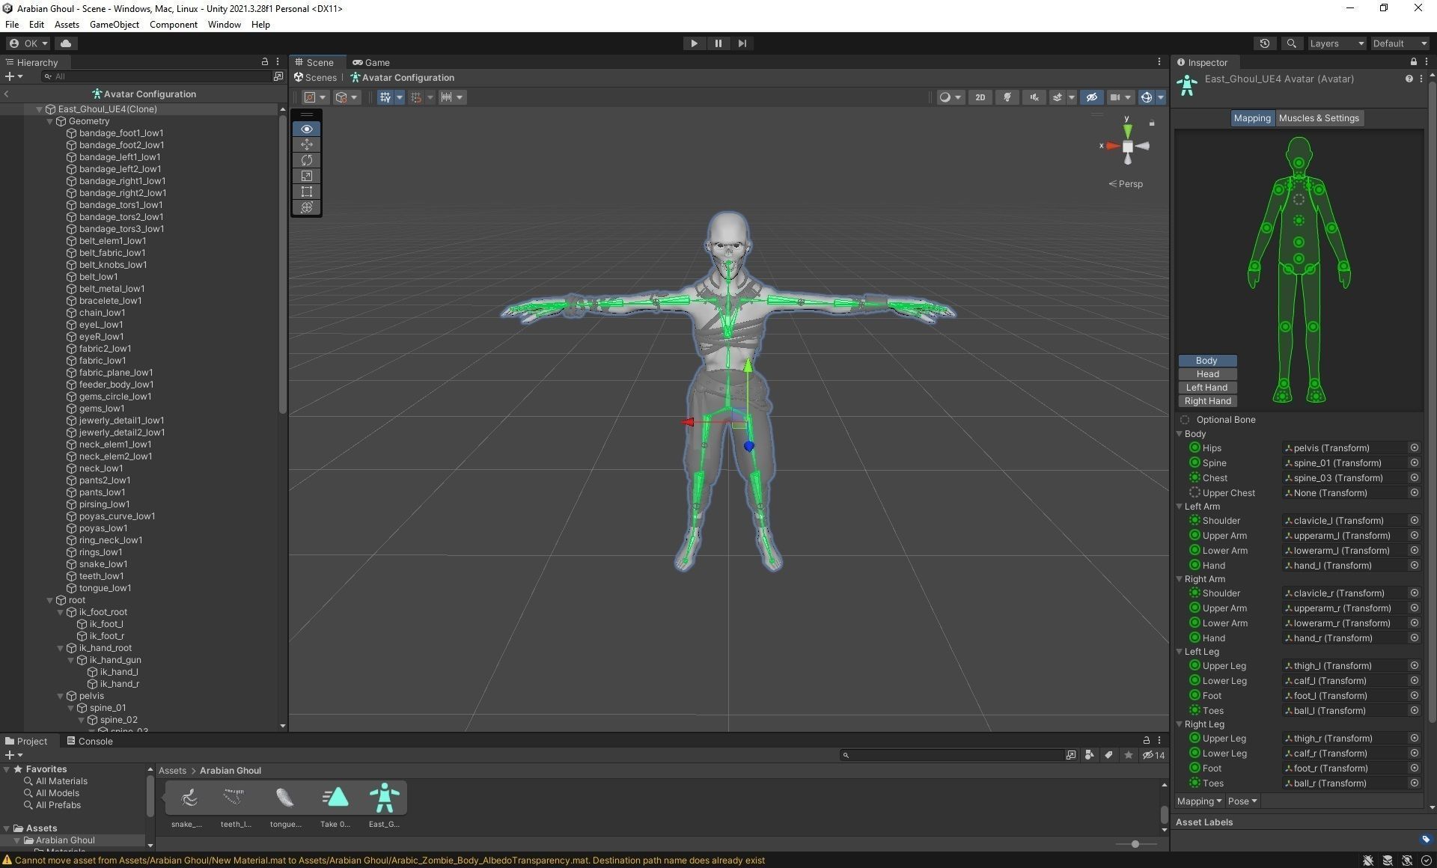Image resolution: width=1437 pixels, height=868 pixels.
Task: Click the favorite star in Project panel
Action: (x=1128, y=755)
